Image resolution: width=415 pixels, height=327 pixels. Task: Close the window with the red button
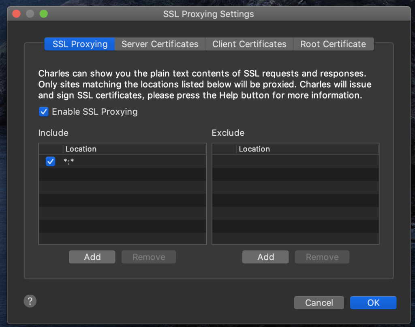[x=16, y=14]
